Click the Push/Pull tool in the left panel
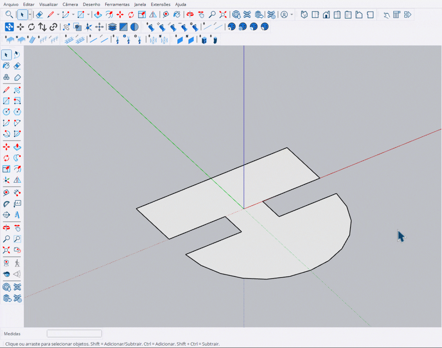Viewport: 442px width, 348px height. pyautogui.click(x=17, y=147)
